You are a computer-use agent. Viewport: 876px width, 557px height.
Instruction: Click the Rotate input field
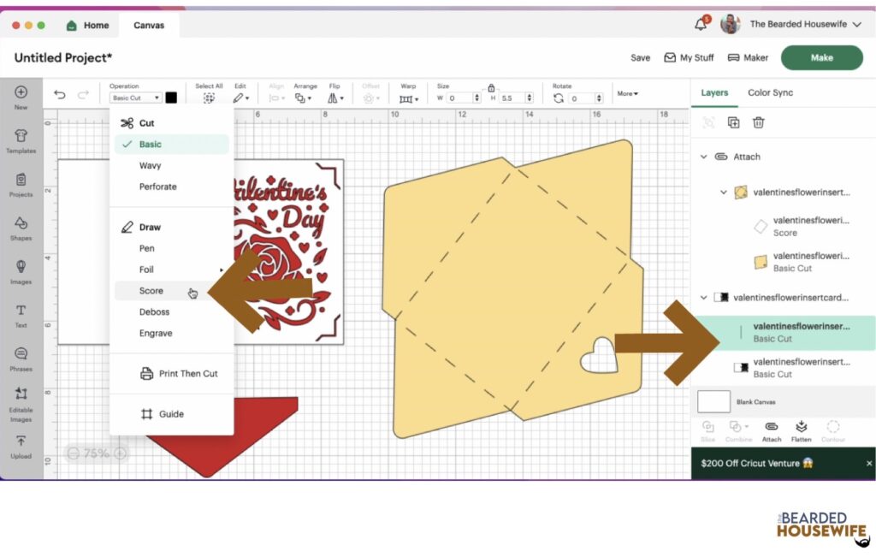pos(586,98)
